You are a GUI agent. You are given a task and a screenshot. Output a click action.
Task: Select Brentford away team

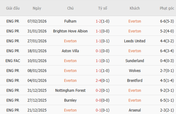135,81
